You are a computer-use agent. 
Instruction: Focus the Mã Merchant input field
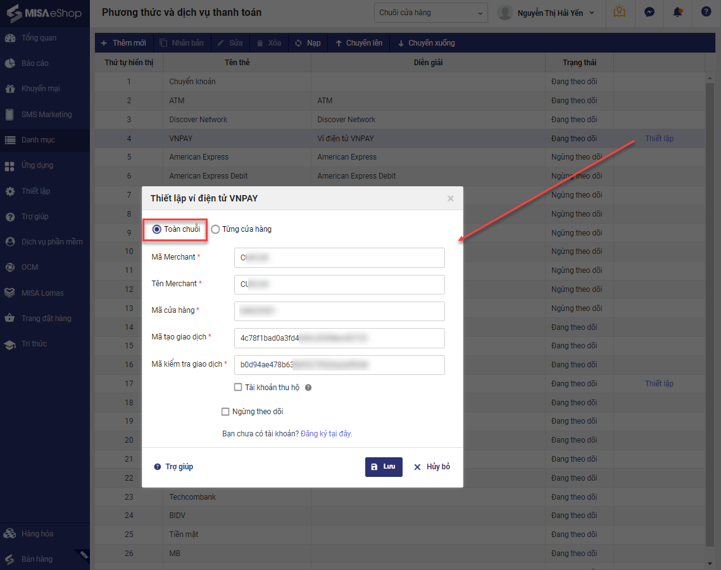click(x=339, y=258)
